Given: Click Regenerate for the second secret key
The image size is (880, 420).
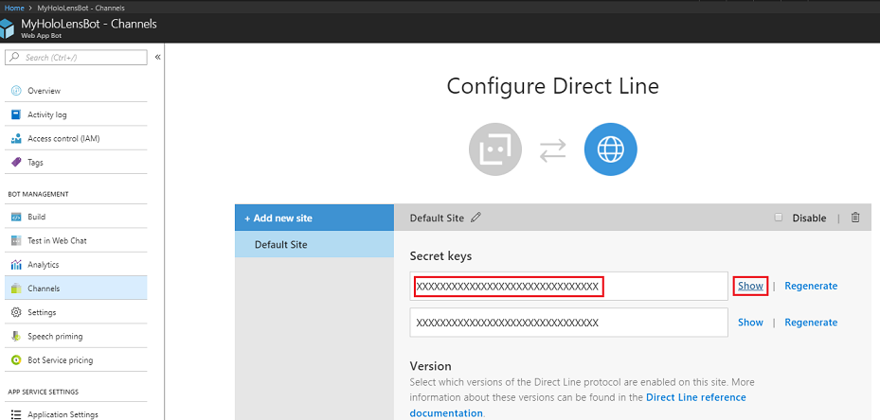Looking at the screenshot, I should [810, 323].
